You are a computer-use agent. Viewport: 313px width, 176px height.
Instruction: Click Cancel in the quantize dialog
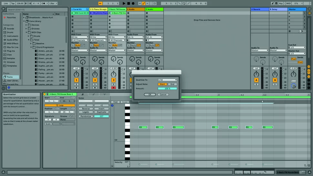163,94
